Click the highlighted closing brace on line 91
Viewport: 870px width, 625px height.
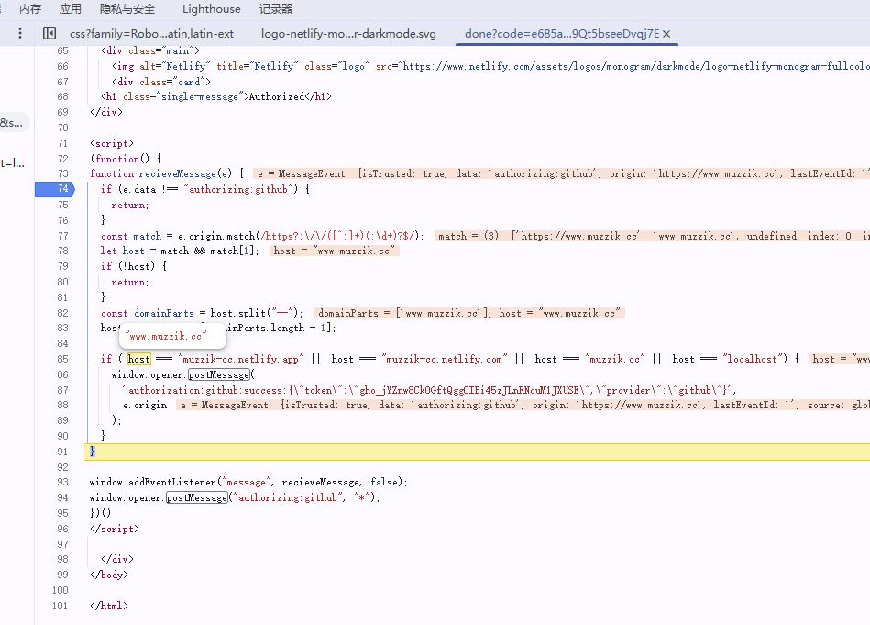point(92,452)
